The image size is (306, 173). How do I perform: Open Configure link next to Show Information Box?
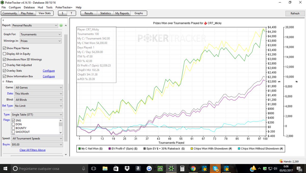[x=49, y=76]
